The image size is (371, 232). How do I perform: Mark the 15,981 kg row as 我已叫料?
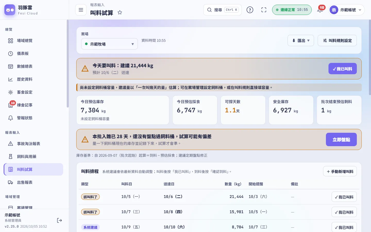click(x=344, y=212)
